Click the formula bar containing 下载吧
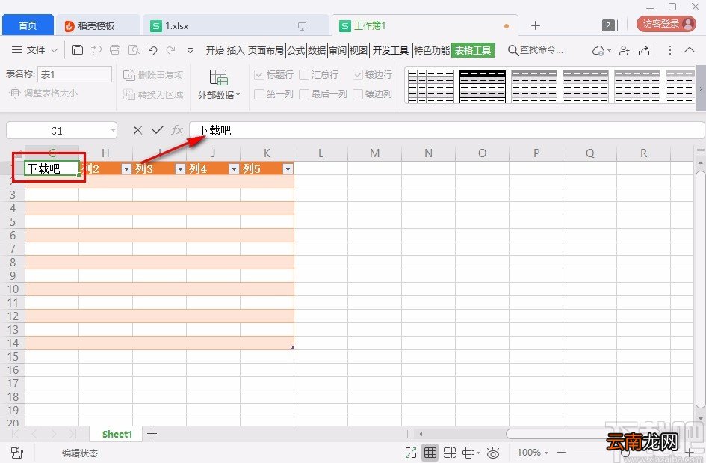The height and width of the screenshot is (463, 706). [x=447, y=130]
